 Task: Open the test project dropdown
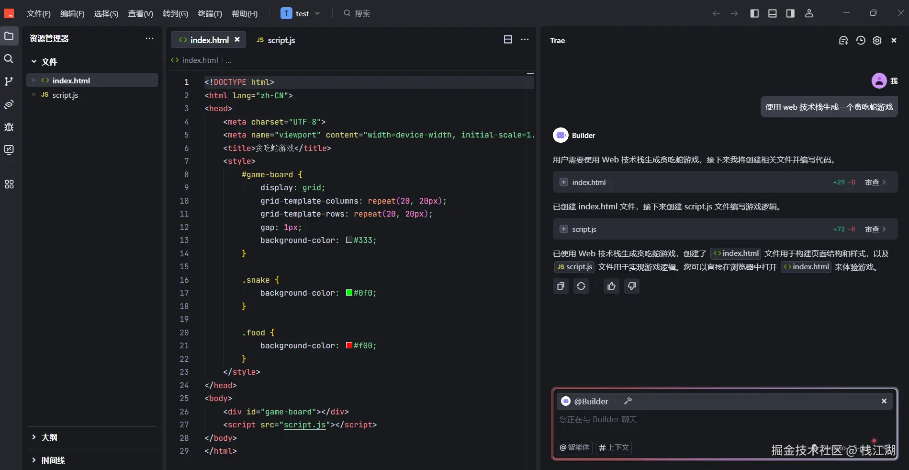(x=300, y=13)
